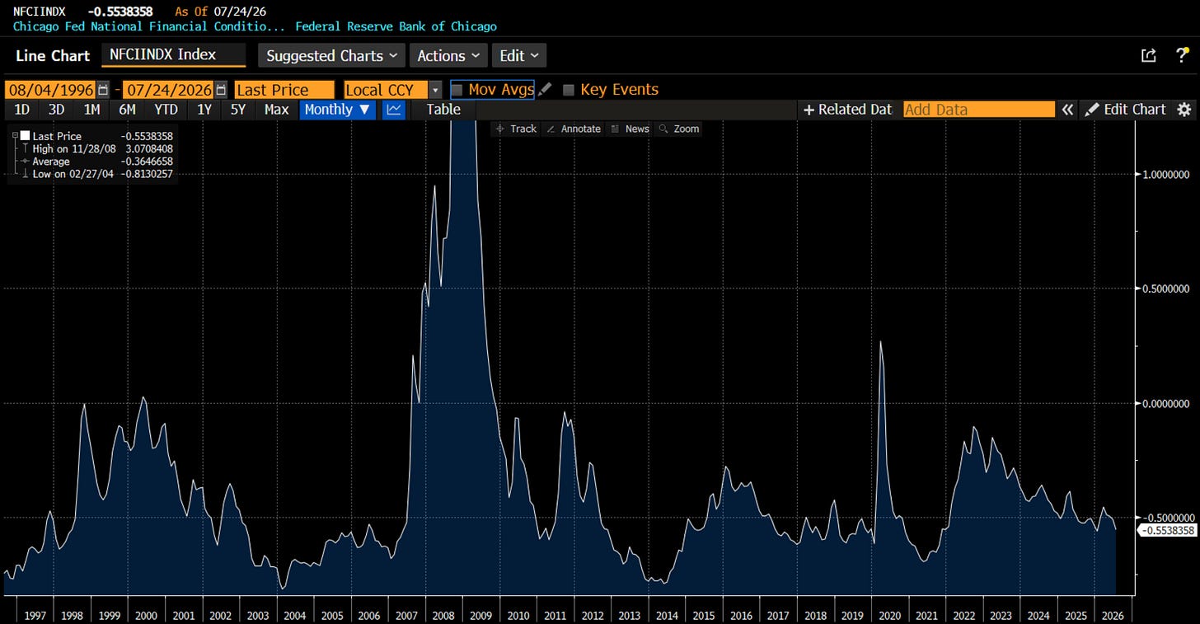
Task: Click the Add Data input field
Action: pos(979,110)
